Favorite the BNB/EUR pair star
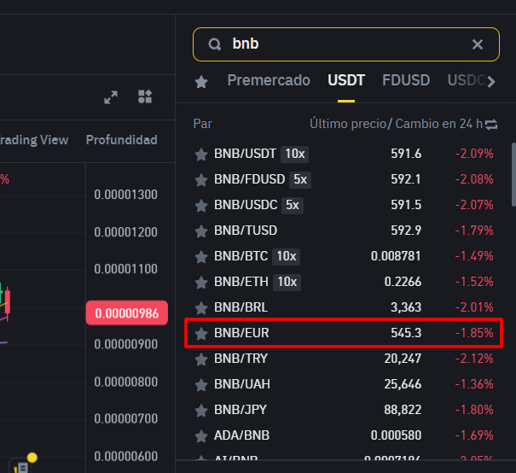Image resolution: width=516 pixels, height=473 pixels. pos(201,333)
